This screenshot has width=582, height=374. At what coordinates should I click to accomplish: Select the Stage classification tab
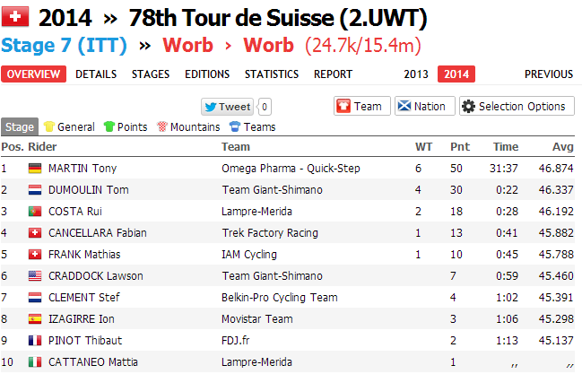[19, 127]
